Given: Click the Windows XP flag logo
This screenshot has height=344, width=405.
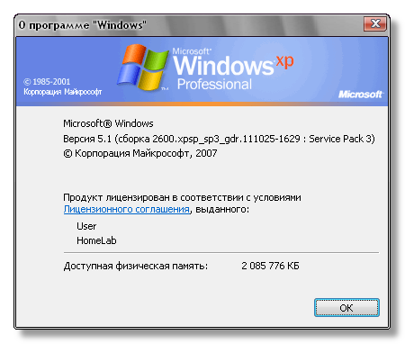Looking at the screenshot, I should tap(143, 68).
